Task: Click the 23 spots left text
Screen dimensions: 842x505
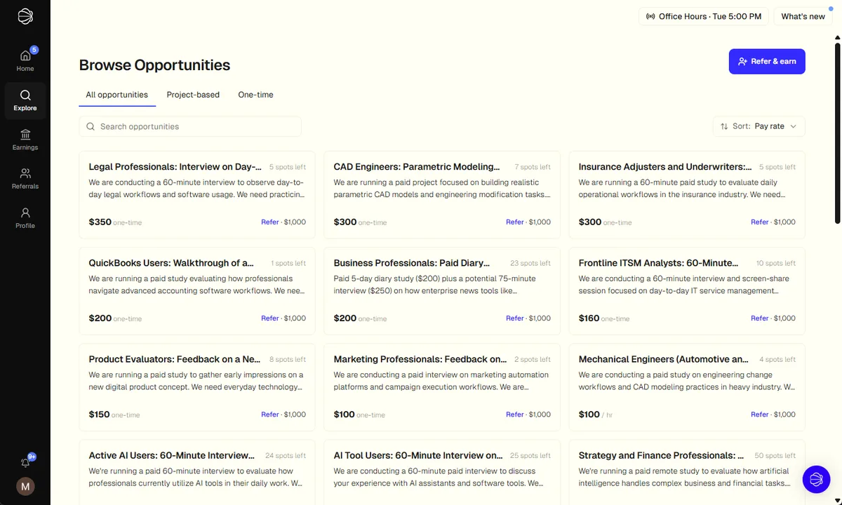Action: click(x=530, y=264)
